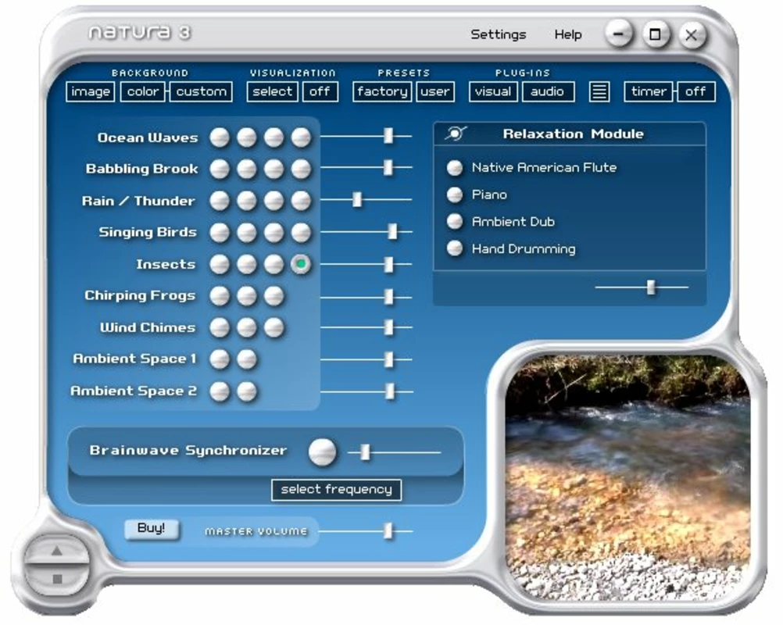Open user presets list
The height and width of the screenshot is (625, 783).
pos(435,92)
